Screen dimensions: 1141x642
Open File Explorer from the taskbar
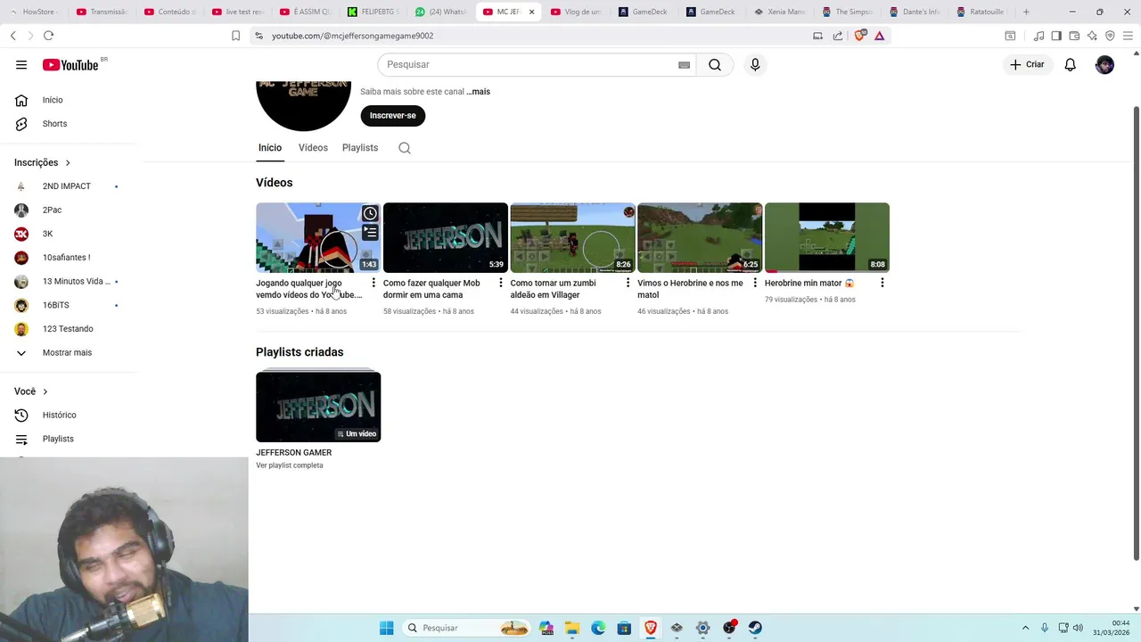pos(571,628)
